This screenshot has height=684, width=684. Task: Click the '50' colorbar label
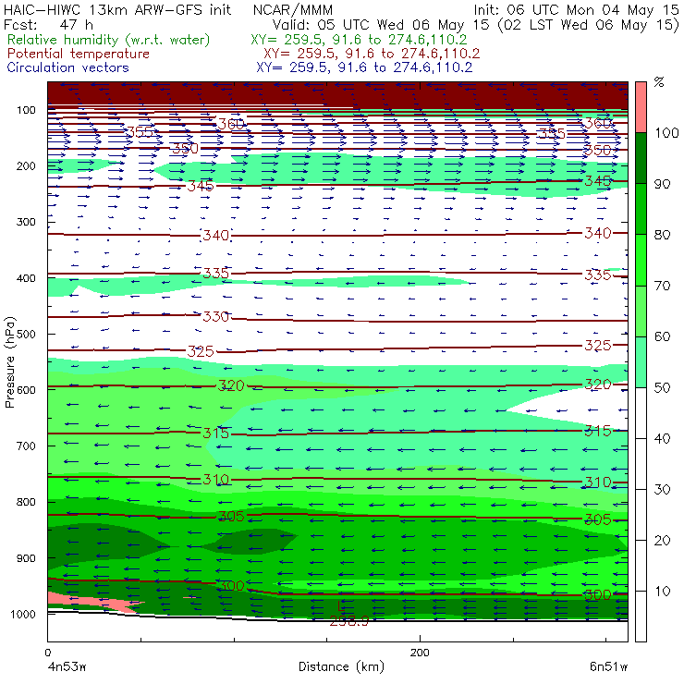tap(662, 388)
